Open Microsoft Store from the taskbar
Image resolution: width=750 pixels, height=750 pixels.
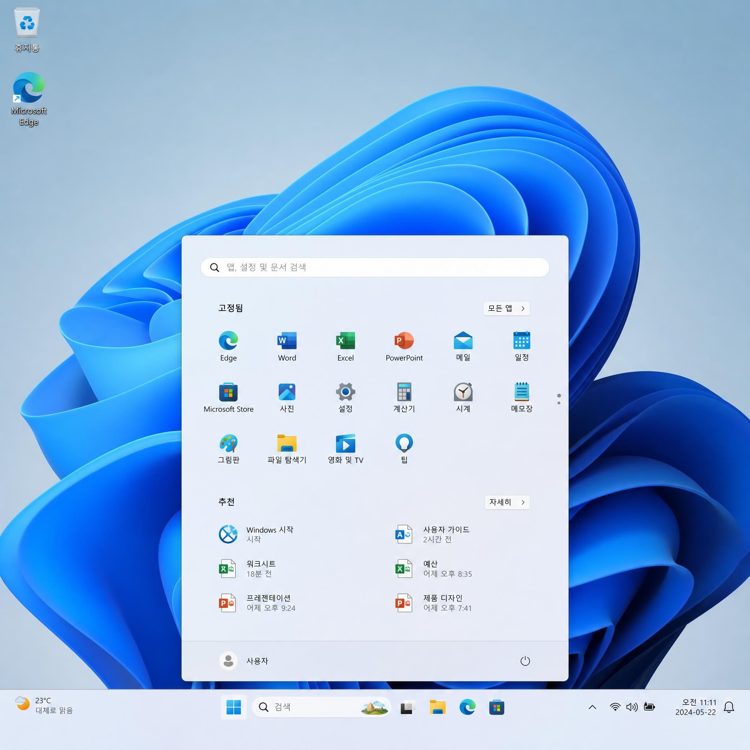pos(497,707)
